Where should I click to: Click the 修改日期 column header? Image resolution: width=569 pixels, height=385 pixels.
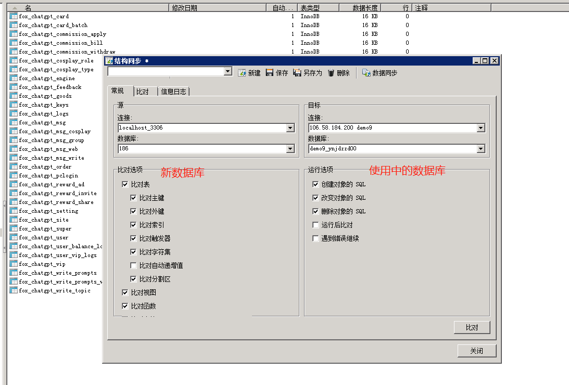tap(185, 8)
